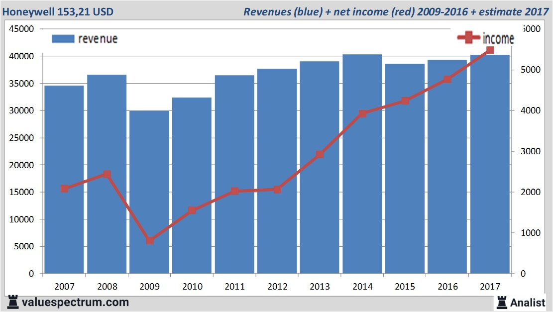
Task: Select the 2009 revenue bar
Action: 149,192
